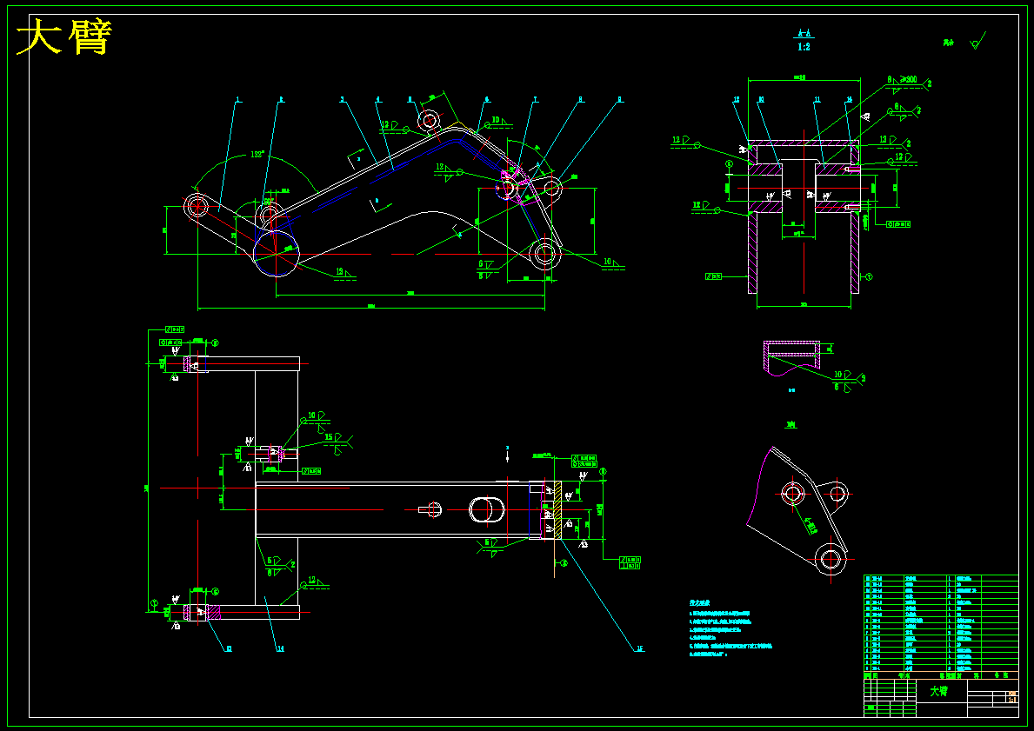The image size is (1034, 731).
Task: Click the large yellow 大臂 title
Action: click(x=64, y=38)
